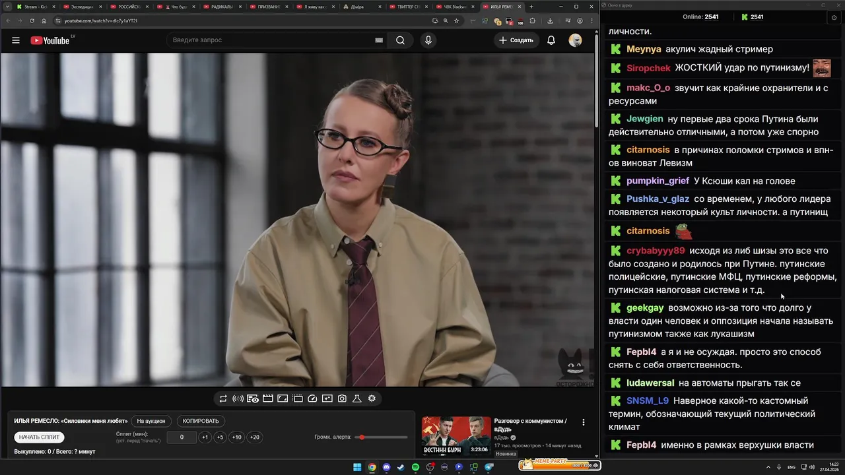Screen dimensions: 845x475
Task: Reload the page in Chrome
Action: click(x=31, y=20)
